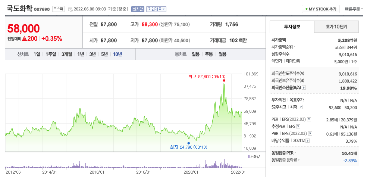Click the 외국인보유주식수 value 1,800,422

click(348, 81)
